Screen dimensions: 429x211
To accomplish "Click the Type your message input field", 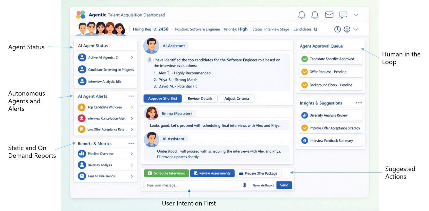I will point(192,185).
